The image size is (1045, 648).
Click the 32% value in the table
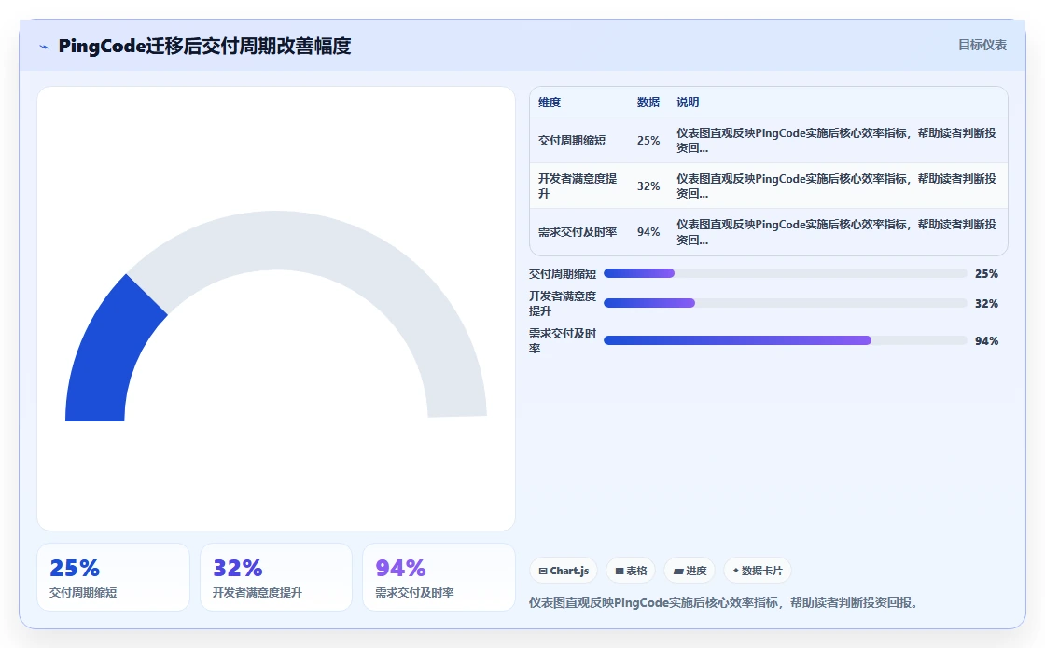pyautogui.click(x=648, y=186)
